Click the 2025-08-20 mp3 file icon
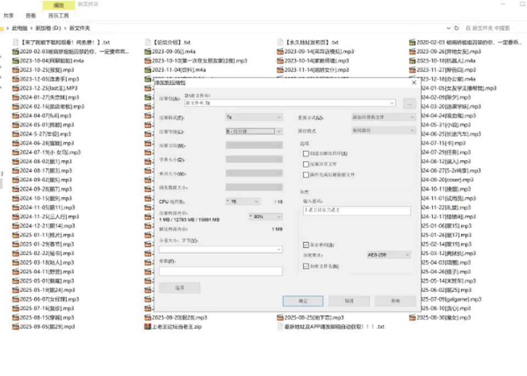Image resolution: width=527 pixels, height=376 pixels. (x=148, y=317)
